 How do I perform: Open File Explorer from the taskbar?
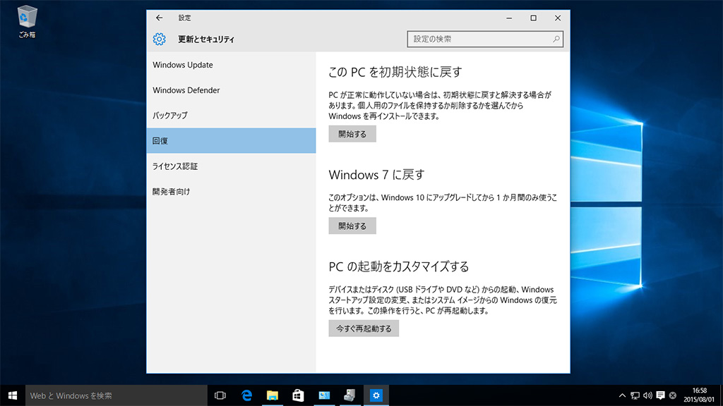tap(273, 395)
